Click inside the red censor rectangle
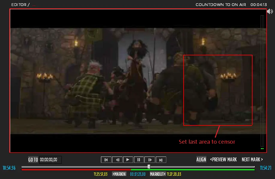This screenshot has width=275, height=179. (218, 90)
